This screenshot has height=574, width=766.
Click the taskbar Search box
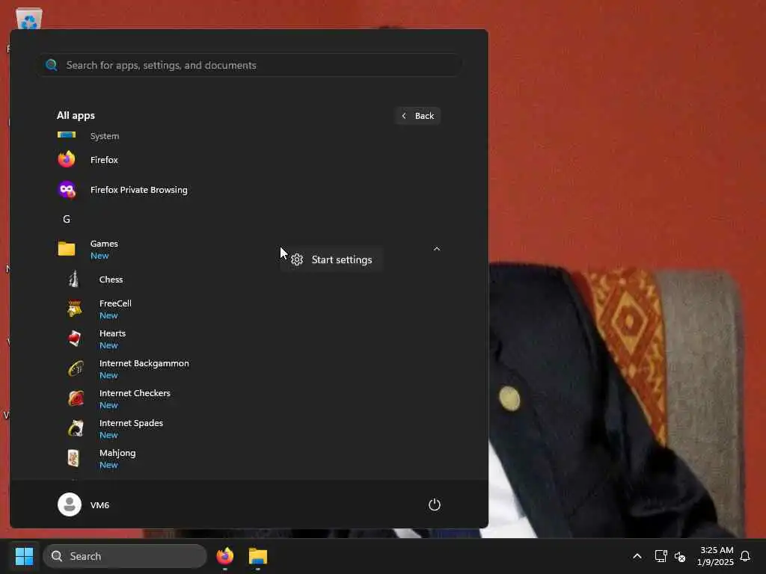coord(125,556)
